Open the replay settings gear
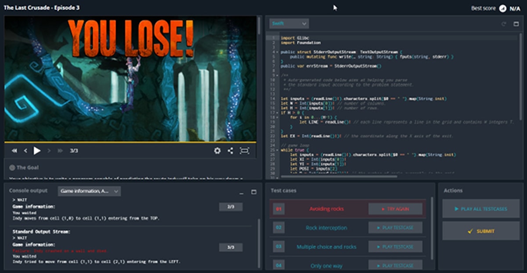Image resolution: width=527 pixels, height=273 pixels. (217, 151)
